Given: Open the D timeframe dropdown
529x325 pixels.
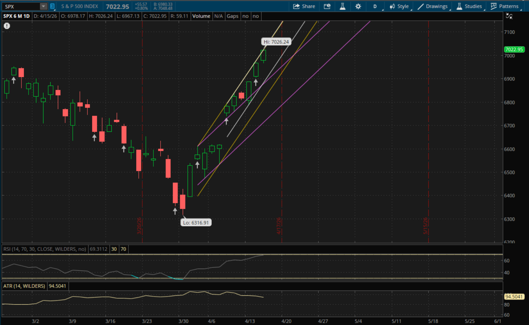Looking at the screenshot, I should coord(375,6).
